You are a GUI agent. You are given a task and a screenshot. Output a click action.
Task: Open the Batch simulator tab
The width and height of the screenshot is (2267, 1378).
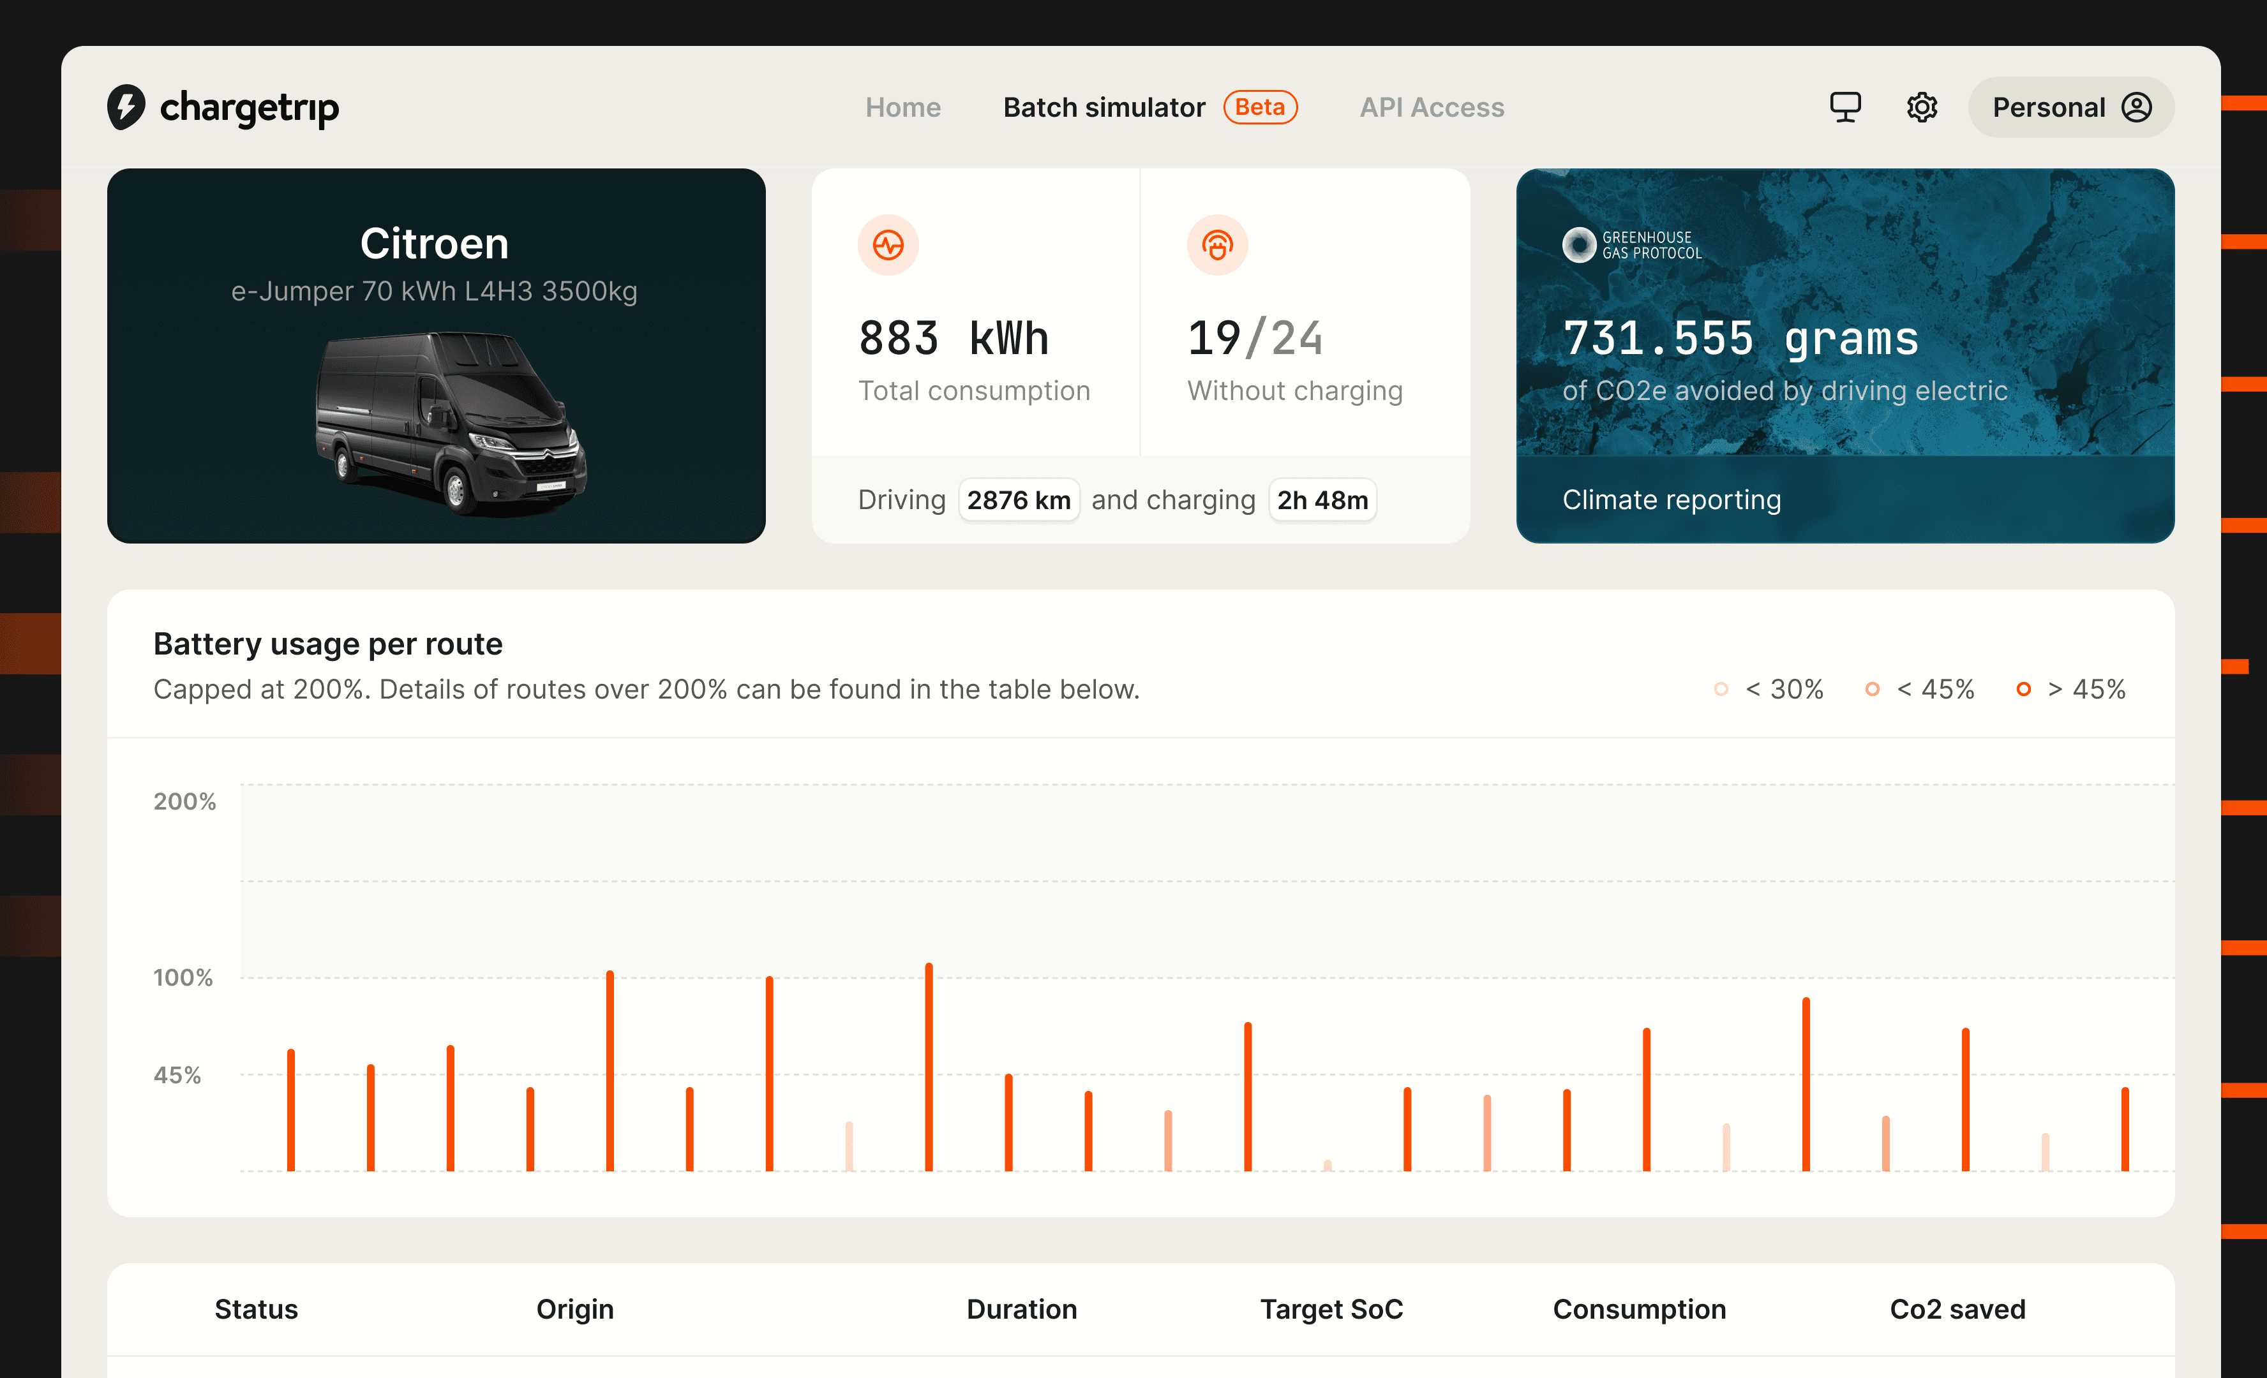(x=1104, y=107)
